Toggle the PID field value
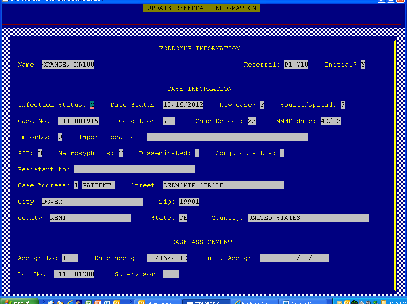The width and height of the screenshot is (407, 304). pyautogui.click(x=40, y=153)
